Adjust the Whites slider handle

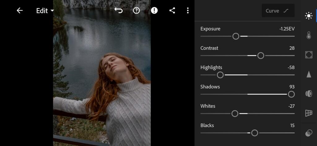coord(235,114)
